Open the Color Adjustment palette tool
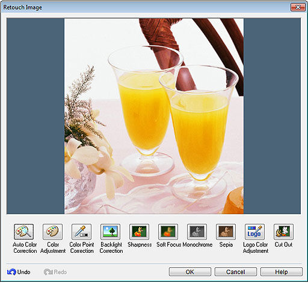Screen dimensions: 308x283 (x=52, y=232)
